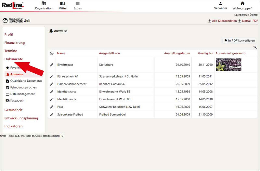Download Alle Klientendaten
The width and height of the screenshot is (260, 171).
coord(222,21)
